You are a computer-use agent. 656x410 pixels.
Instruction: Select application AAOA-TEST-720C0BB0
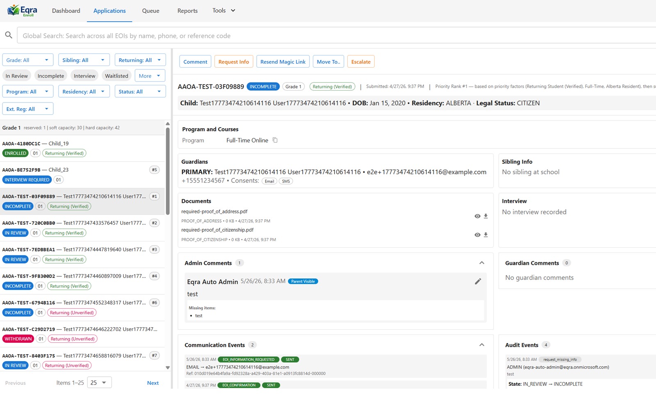[x=82, y=228]
